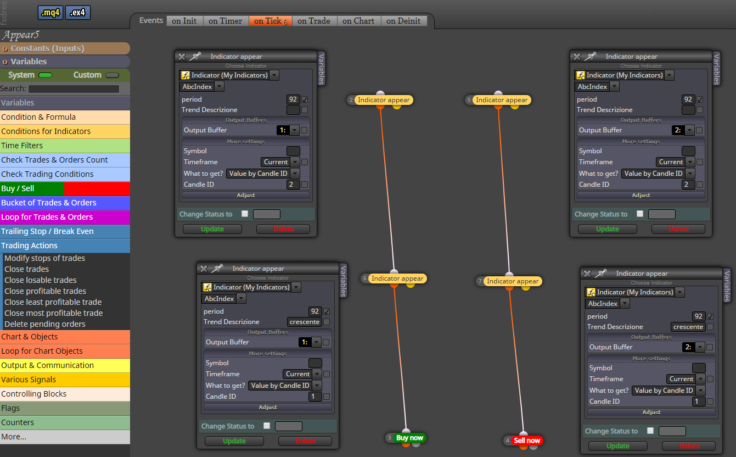Select block 7 Indicator appear node
This screenshot has width=736, height=457.
coord(512,281)
